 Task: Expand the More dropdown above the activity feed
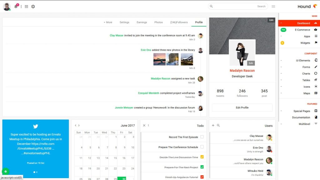point(108,22)
